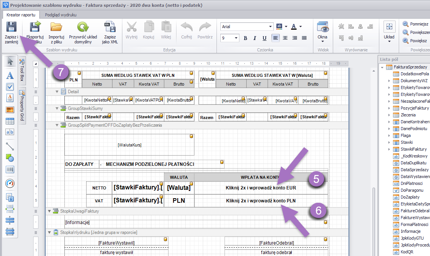Screen dimensions: 430x256
Task: Open the Arial font name dropdown
Action: coord(270,27)
